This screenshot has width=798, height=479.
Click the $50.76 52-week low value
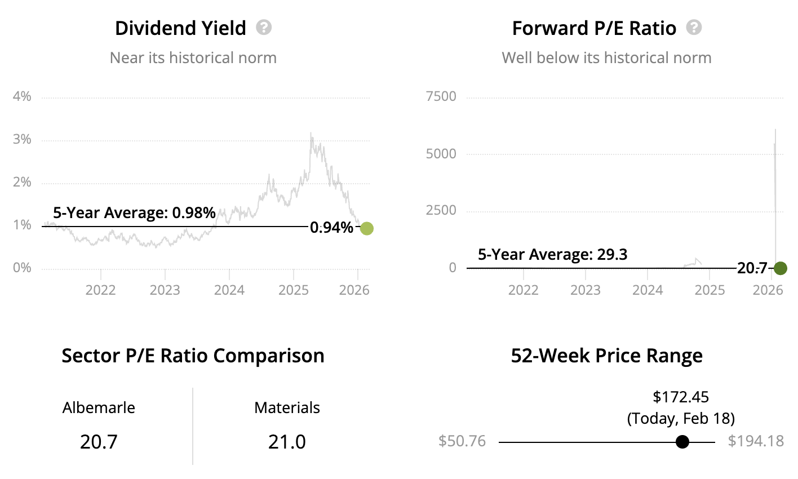[x=462, y=441]
